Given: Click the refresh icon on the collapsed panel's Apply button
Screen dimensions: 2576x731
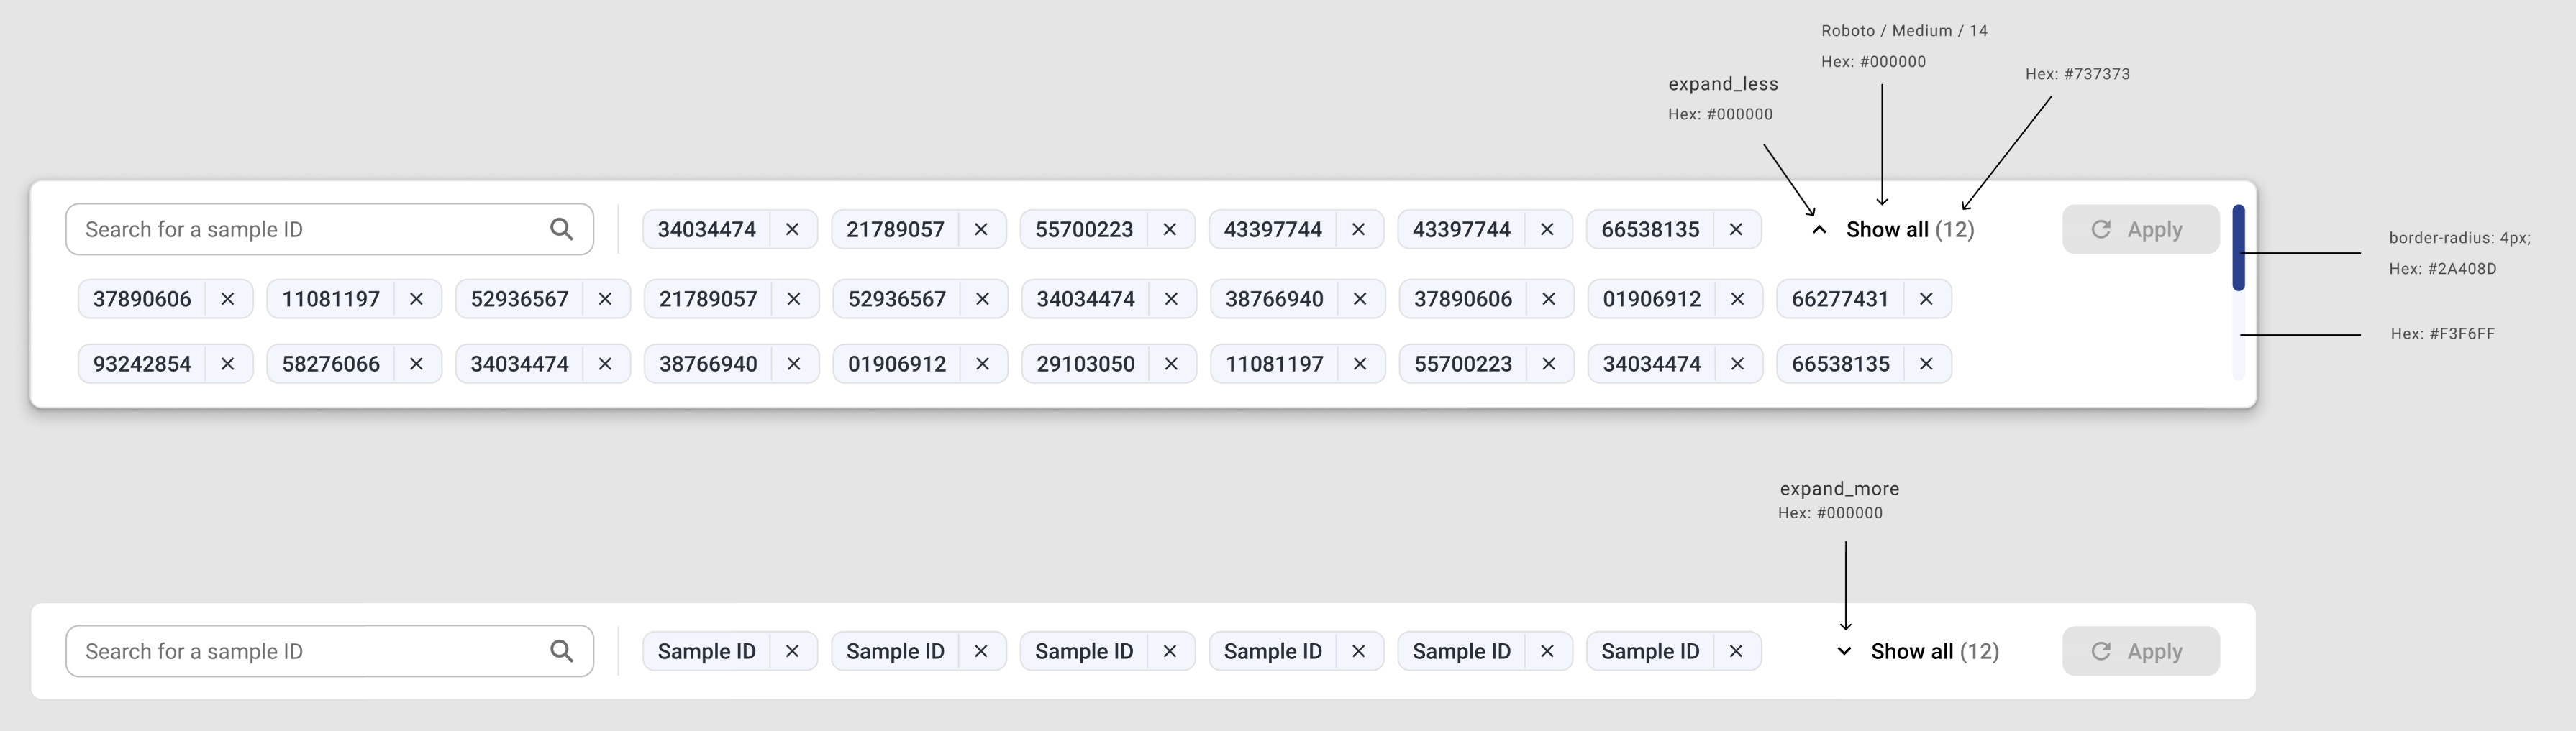Looking at the screenshot, I should [2101, 651].
